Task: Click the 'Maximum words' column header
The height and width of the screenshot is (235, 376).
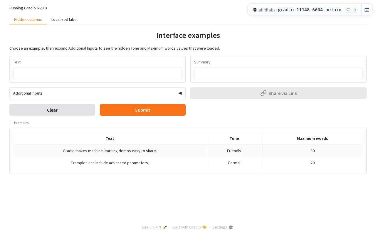Action: (x=313, y=138)
